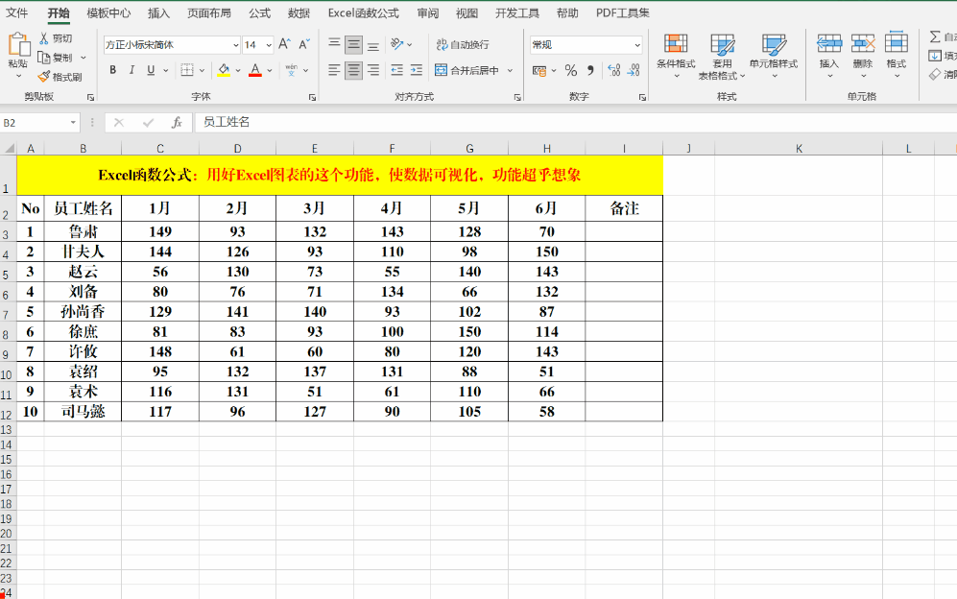Switch to the 公式 (Formulas) tab
957x599 pixels.
pos(259,12)
